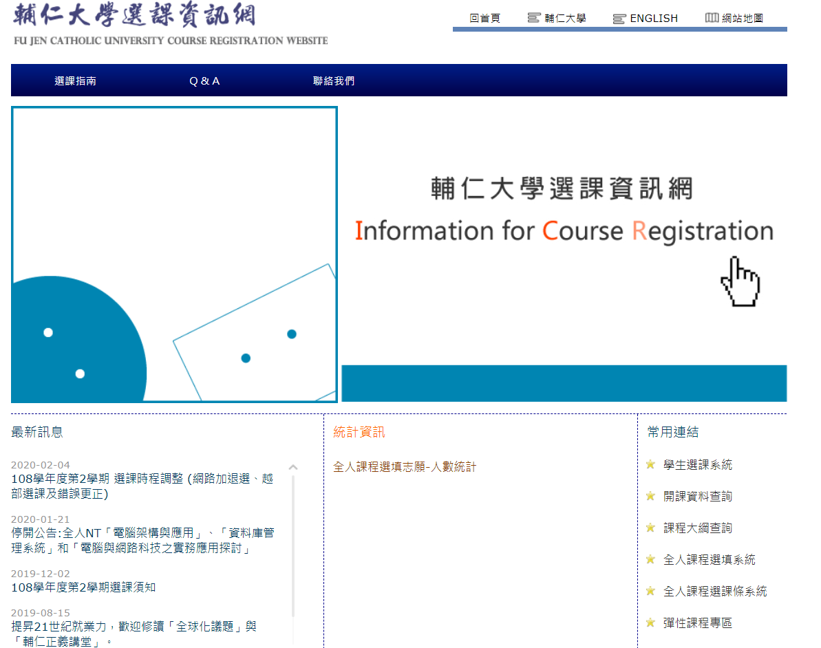
Task: Open the 網站地圖 sitemap
Action: pos(743,19)
